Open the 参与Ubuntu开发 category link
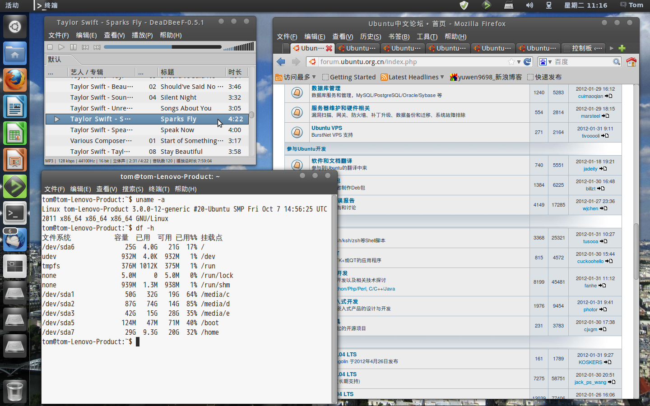 306,149
